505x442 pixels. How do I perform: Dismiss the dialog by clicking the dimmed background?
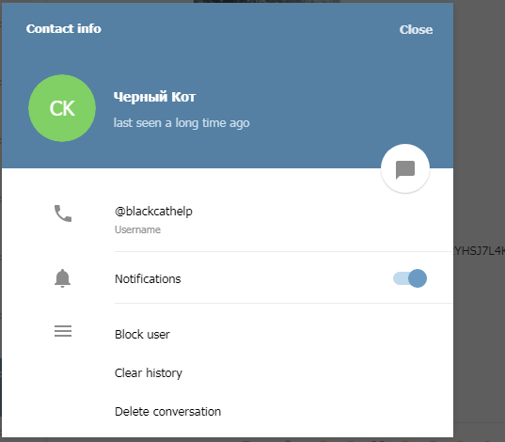[480, 129]
